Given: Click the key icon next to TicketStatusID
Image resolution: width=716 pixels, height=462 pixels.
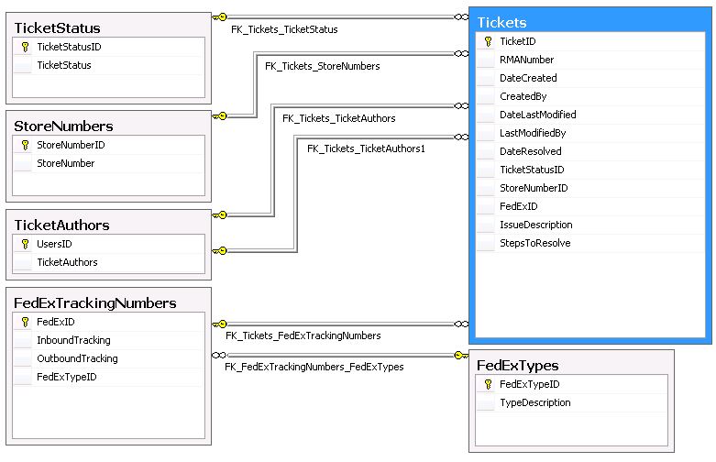Looking at the screenshot, I should [x=25, y=47].
